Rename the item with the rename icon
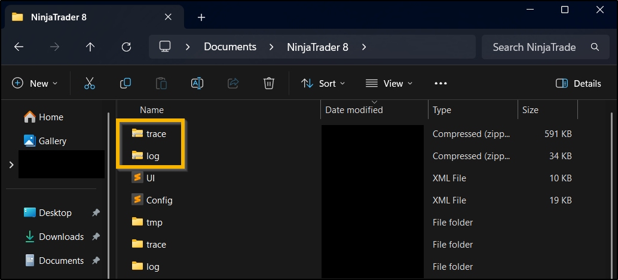The width and height of the screenshot is (618, 280). pos(197,83)
